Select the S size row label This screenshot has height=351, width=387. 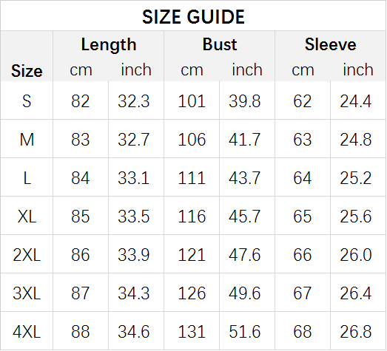tap(27, 101)
